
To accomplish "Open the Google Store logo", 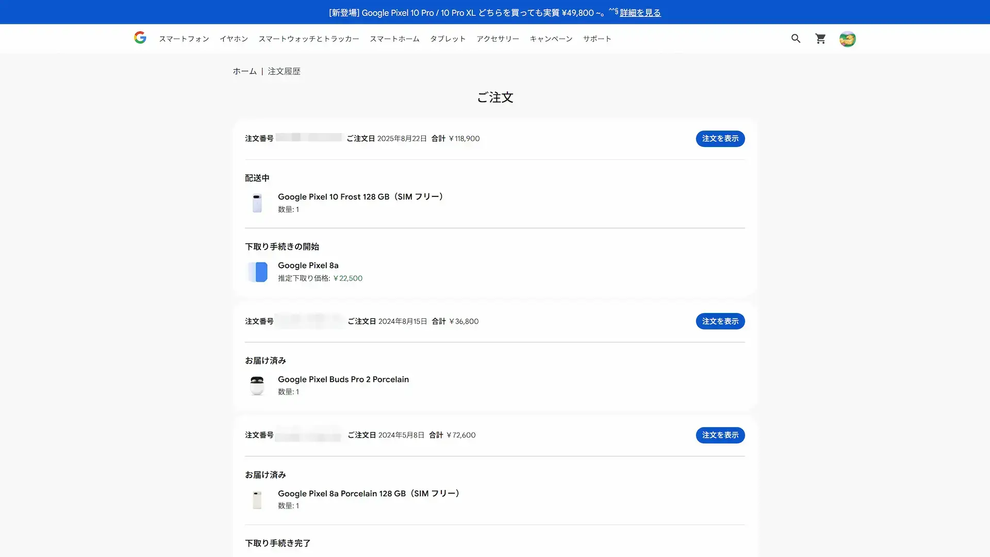I will 140,38.
